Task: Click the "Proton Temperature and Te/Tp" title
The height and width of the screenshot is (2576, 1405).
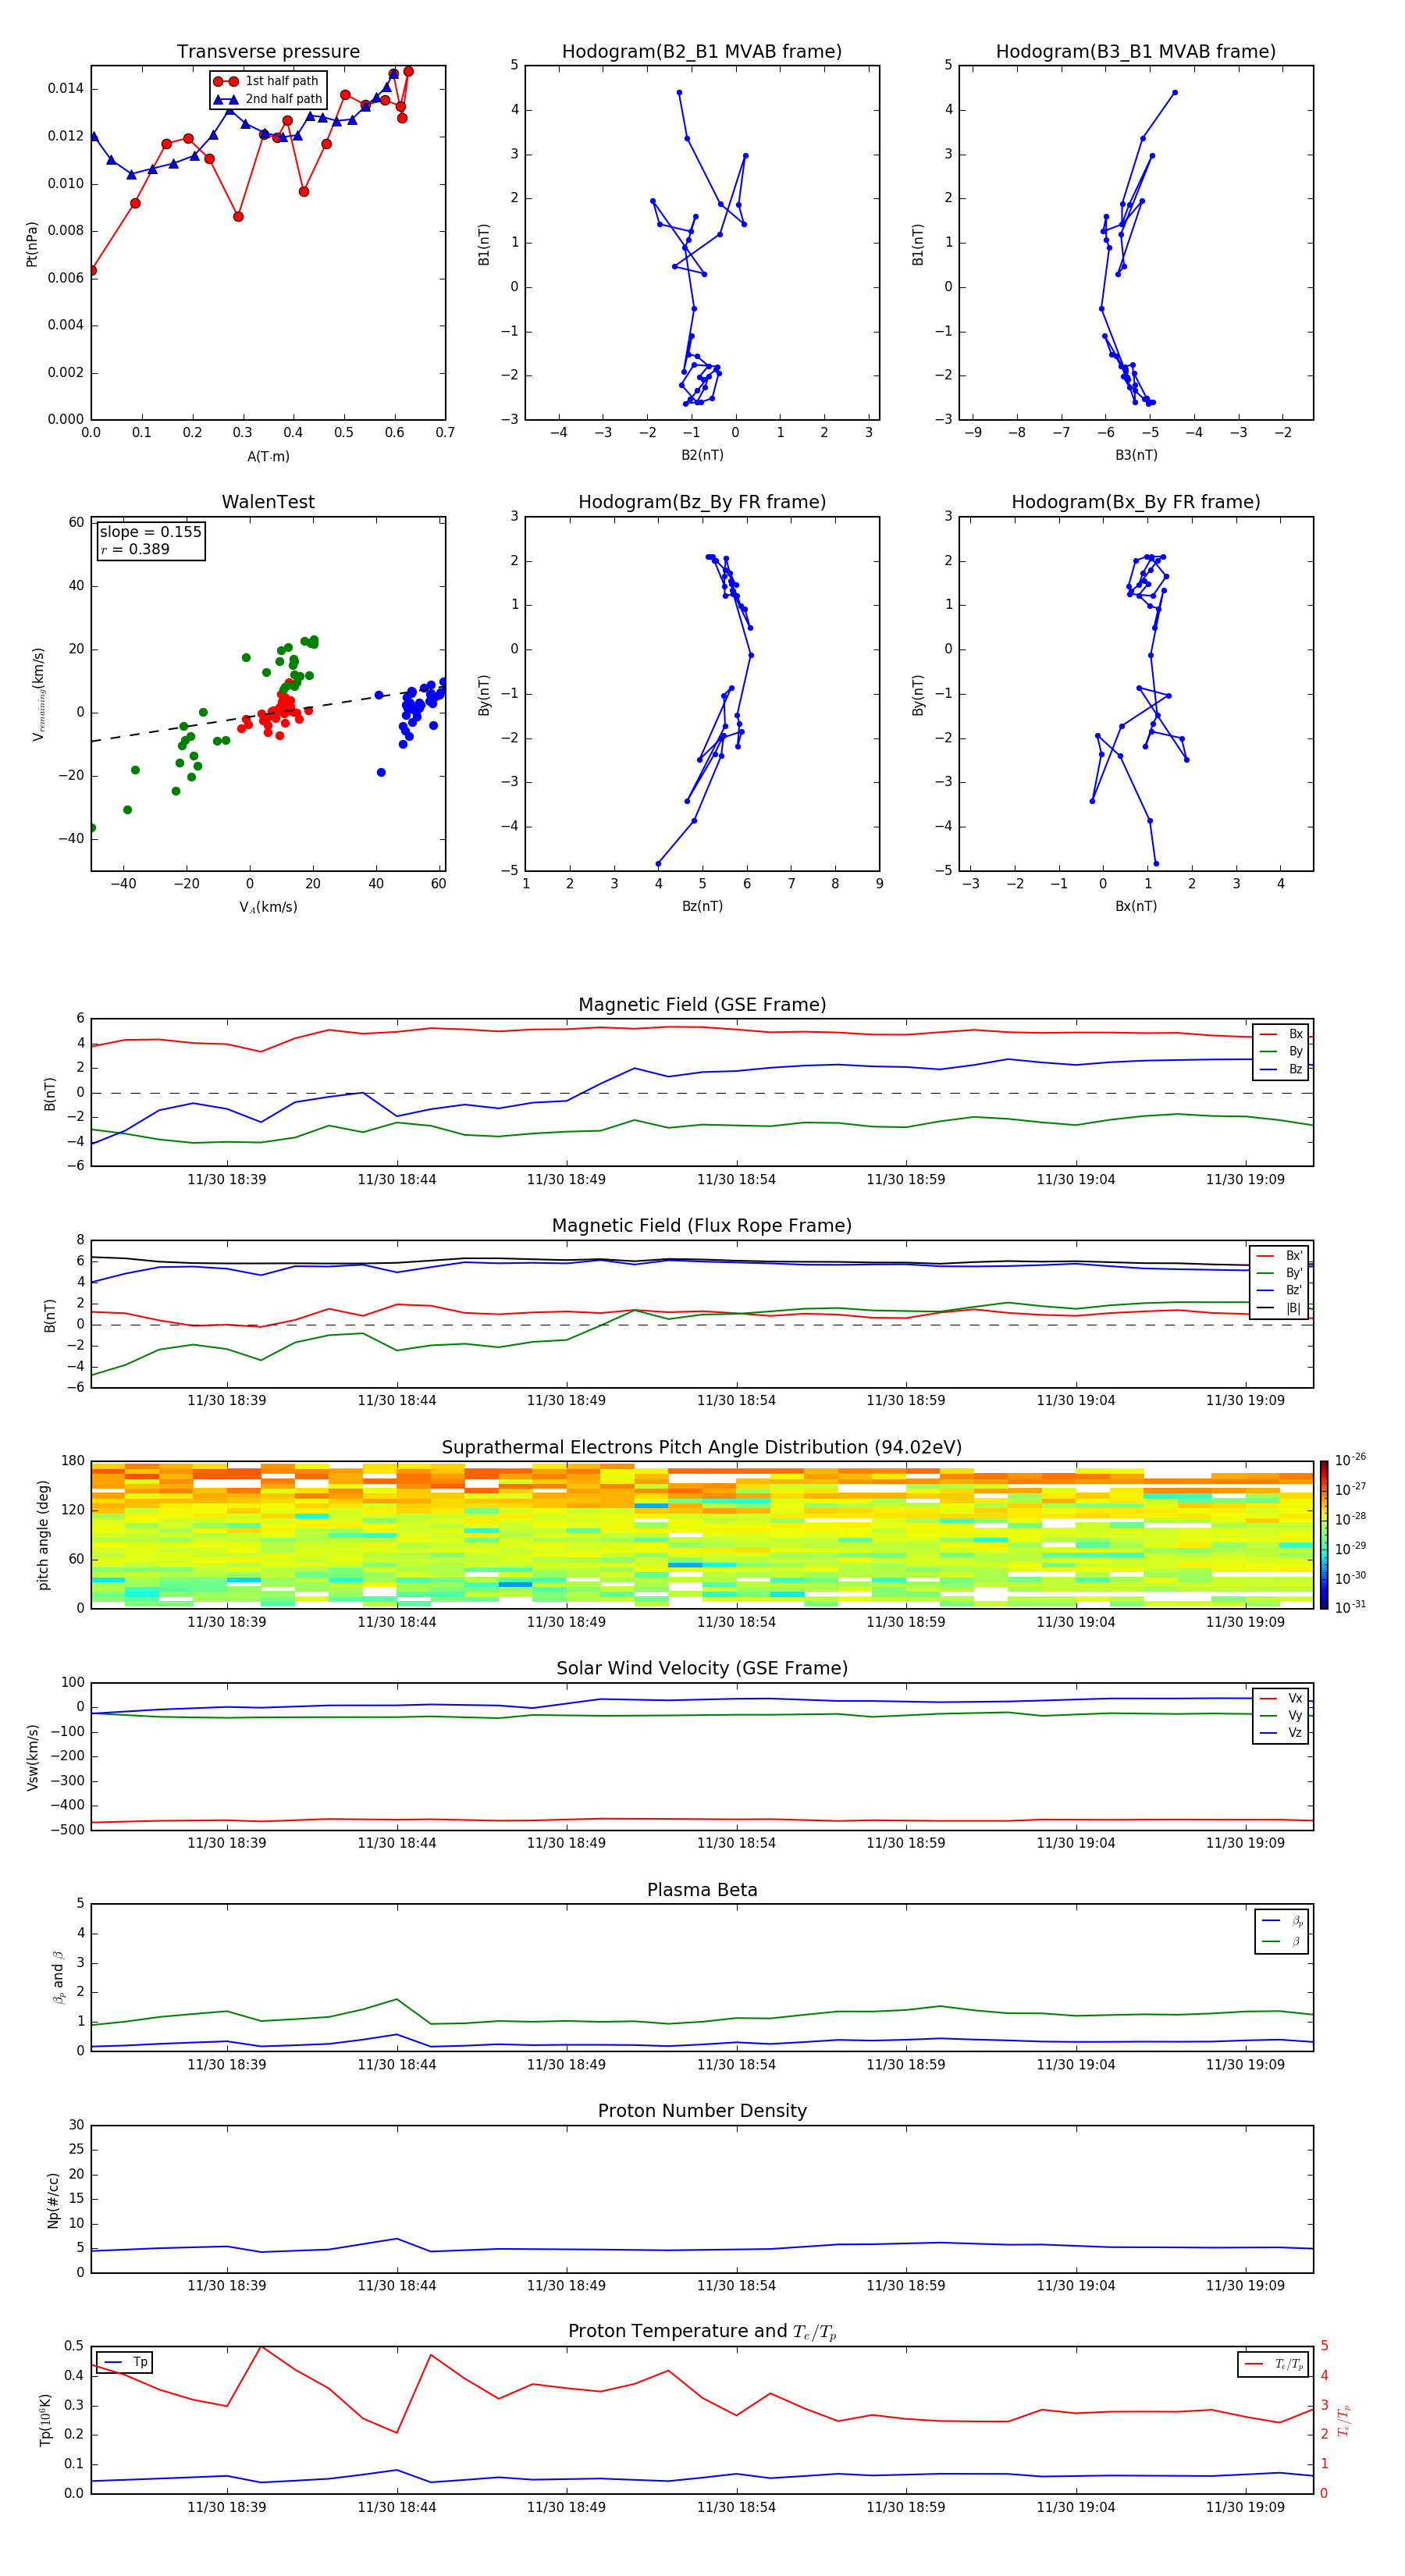Action: [x=702, y=2332]
